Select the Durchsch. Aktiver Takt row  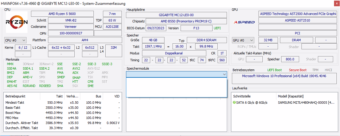62,123
